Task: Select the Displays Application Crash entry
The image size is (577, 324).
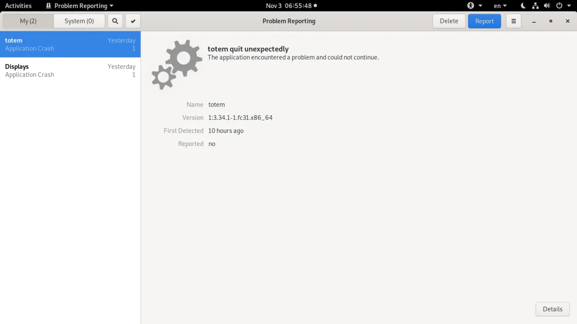Action: click(x=70, y=70)
